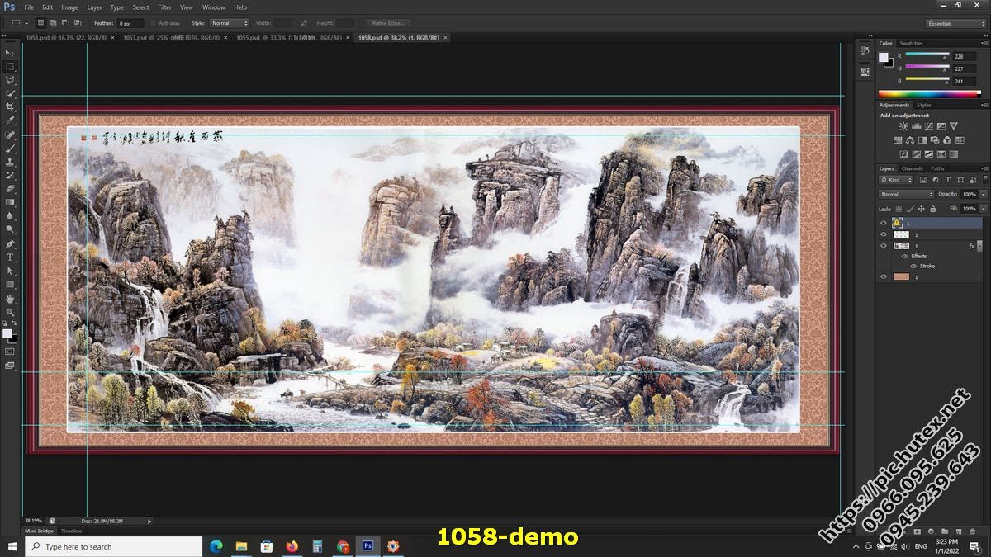This screenshot has width=991, height=557.
Task: Change the screen mode icon
Action: [x=10, y=366]
